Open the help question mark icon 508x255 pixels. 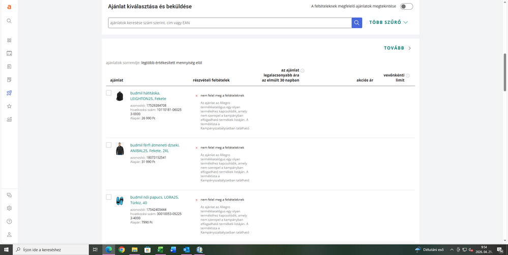9,221
